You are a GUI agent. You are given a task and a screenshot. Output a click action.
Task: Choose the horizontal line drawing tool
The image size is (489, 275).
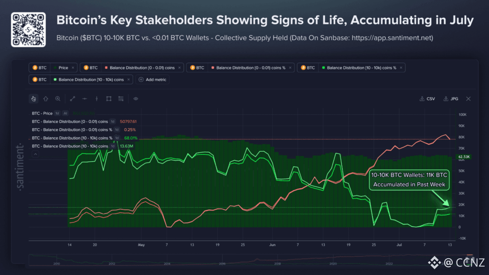tap(85, 99)
